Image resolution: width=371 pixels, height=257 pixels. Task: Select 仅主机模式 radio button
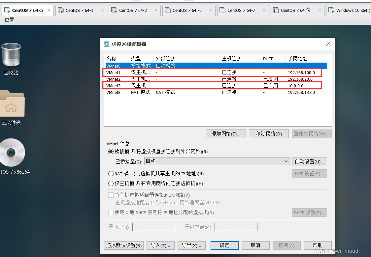click(x=111, y=184)
